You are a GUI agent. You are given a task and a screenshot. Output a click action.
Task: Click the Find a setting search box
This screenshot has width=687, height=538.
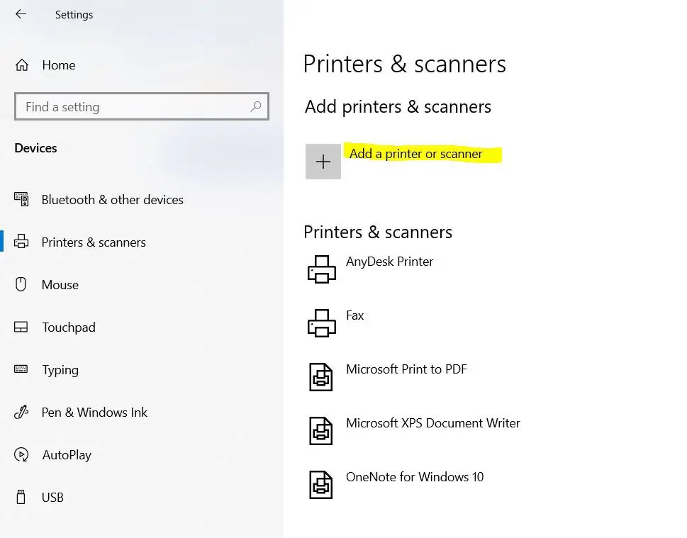click(x=142, y=106)
